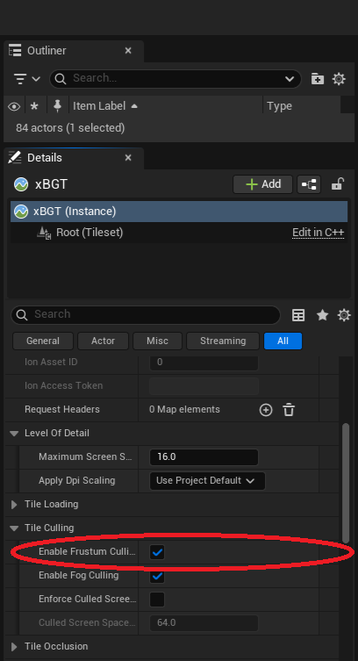Open the Outliner filter options icon
The height and width of the screenshot is (661, 358).
pyautogui.click(x=26, y=79)
